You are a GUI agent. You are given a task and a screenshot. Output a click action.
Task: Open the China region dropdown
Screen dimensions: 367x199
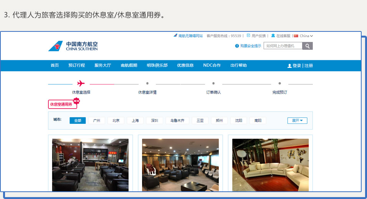click(304, 36)
